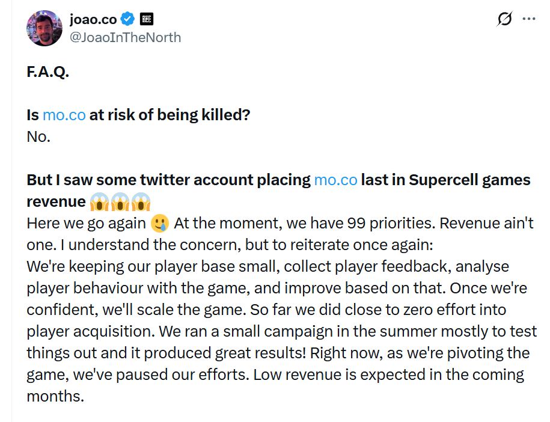Open the three-dot more options menu
The image size is (550, 422).
click(x=529, y=19)
